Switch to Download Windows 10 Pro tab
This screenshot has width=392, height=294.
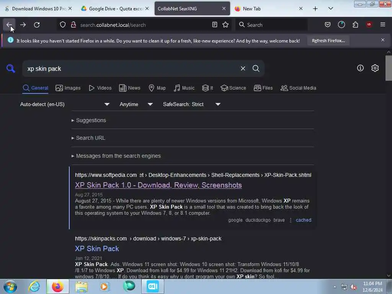(39, 9)
